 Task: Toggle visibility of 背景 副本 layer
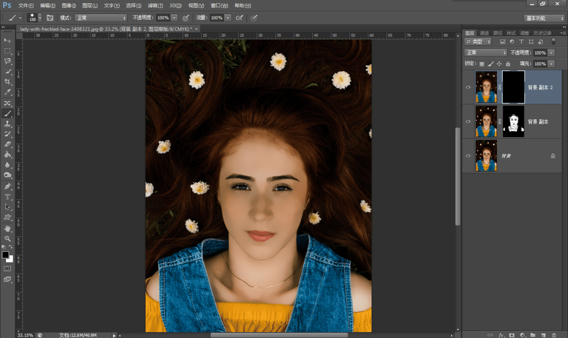point(468,121)
